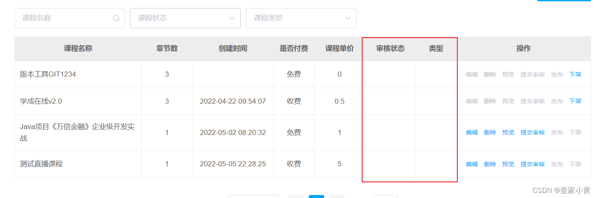Submit Java项目《万信金融》 for 提交审核
This screenshot has width=597, height=198.
(533, 132)
